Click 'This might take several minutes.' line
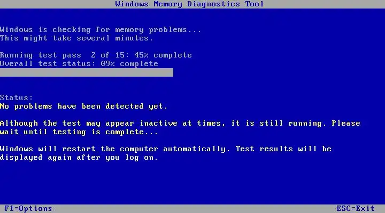This screenshot has height=213, width=385. (76, 38)
